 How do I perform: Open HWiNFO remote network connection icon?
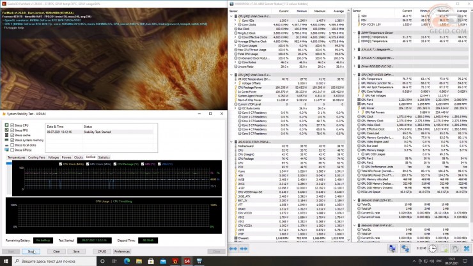coord(392,249)
